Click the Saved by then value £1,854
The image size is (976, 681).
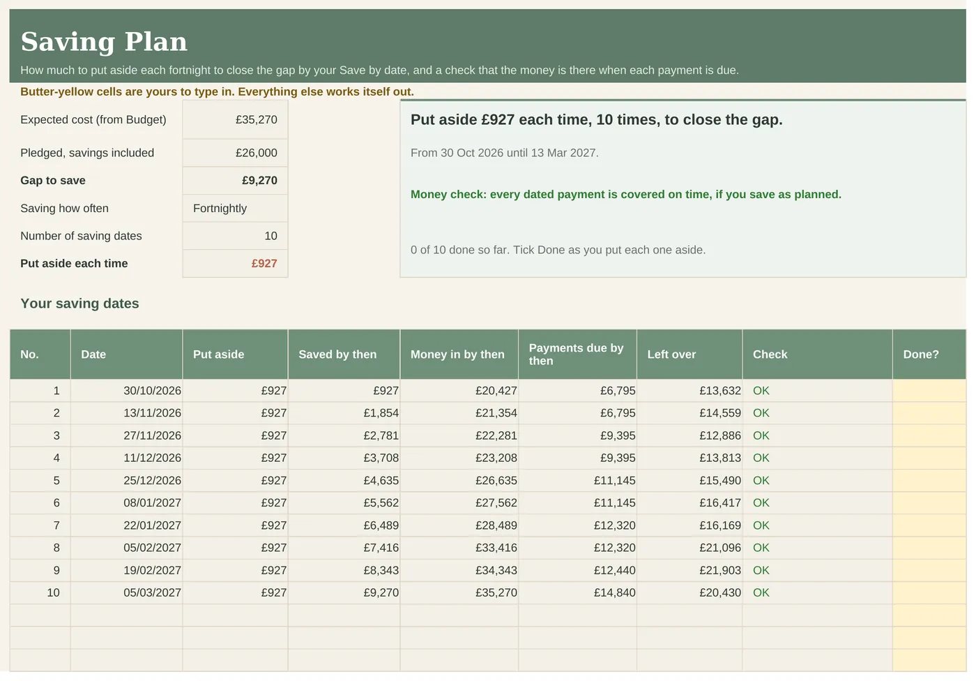pyautogui.click(x=344, y=413)
